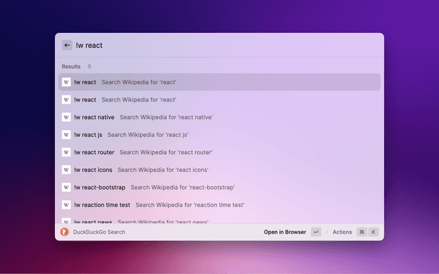Click Wikipedia icon beside 'react router' result
Image resolution: width=439 pixels, height=274 pixels.
[x=67, y=152]
